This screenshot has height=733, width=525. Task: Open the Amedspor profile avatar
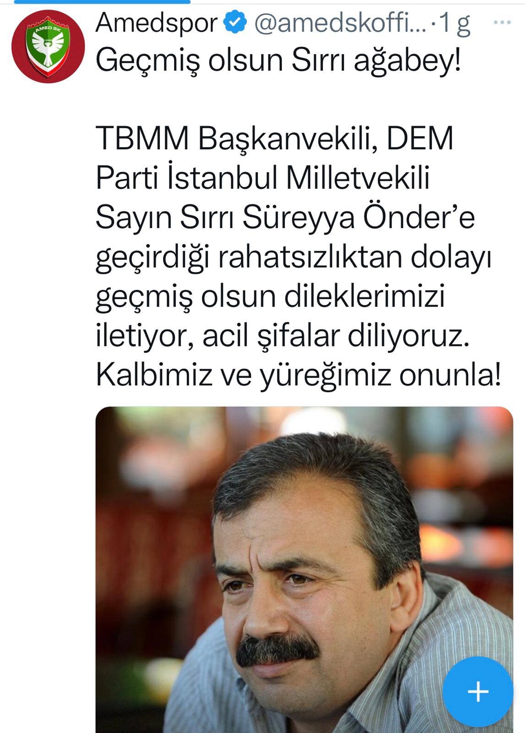pos(48,46)
